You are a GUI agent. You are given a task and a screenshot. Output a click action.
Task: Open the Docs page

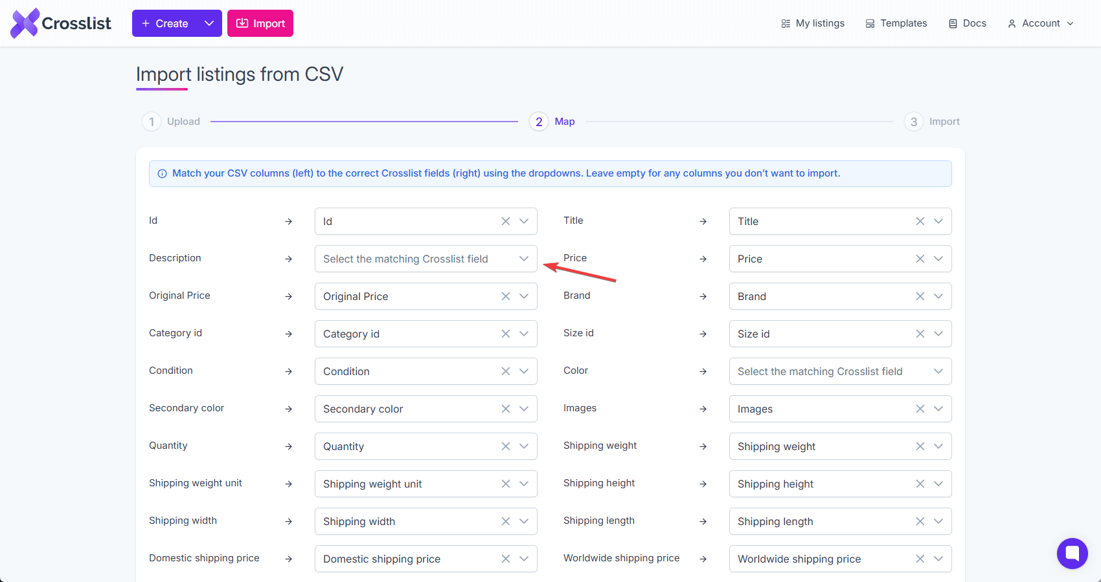tap(967, 23)
